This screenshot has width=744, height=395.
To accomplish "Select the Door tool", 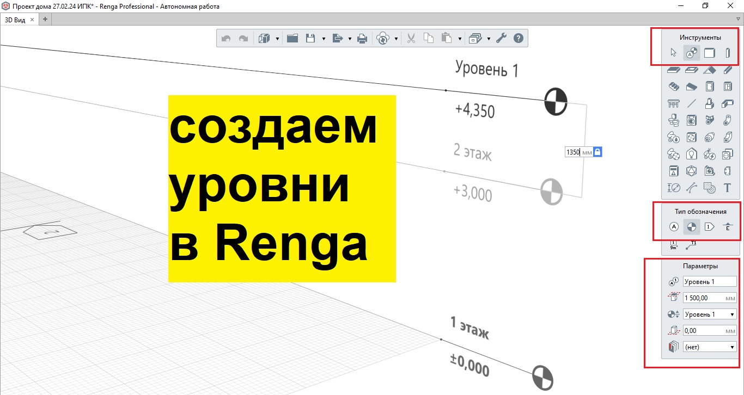I will pos(709,87).
